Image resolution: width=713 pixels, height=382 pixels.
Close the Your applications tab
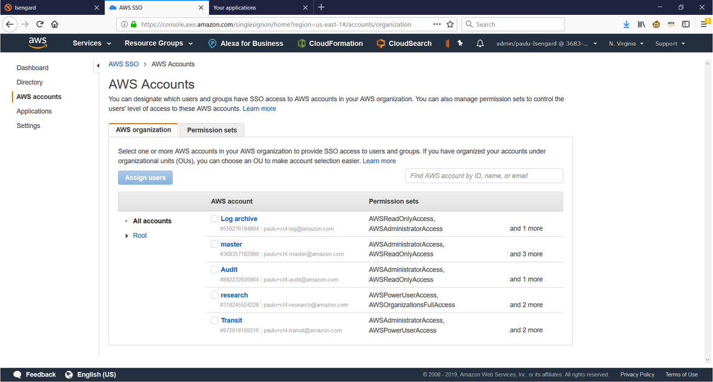pos(305,7)
